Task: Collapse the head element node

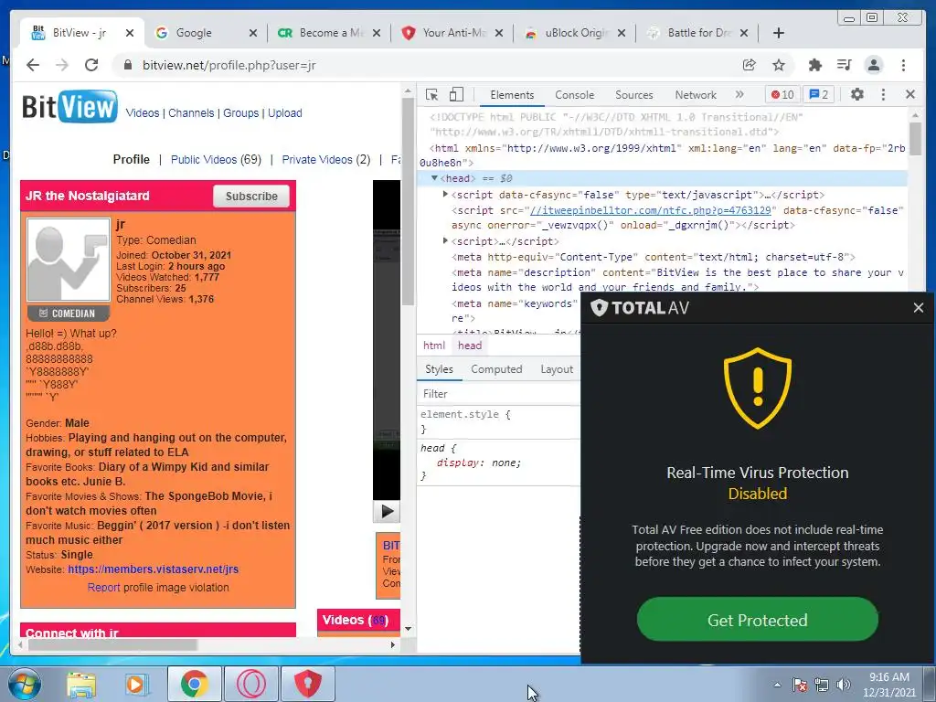Action: 434,178
